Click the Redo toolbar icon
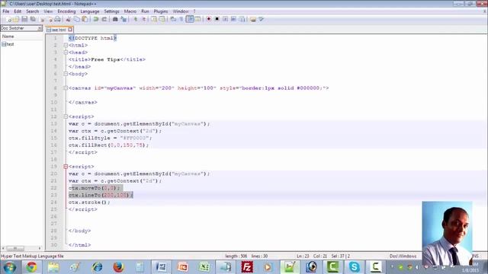 (104, 19)
